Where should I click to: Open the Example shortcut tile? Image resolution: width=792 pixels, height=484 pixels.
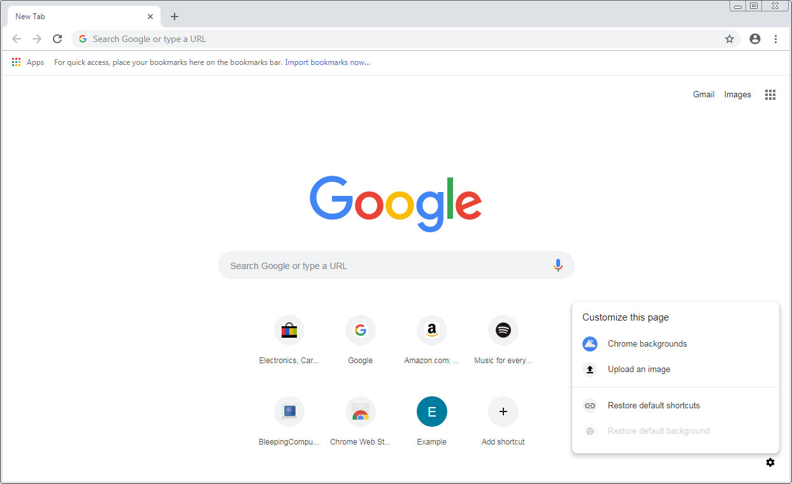432,422
